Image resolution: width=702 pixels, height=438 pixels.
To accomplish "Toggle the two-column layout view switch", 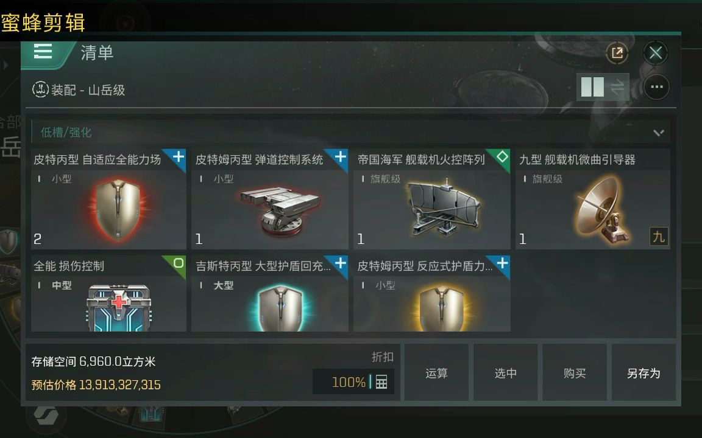I will tap(592, 87).
